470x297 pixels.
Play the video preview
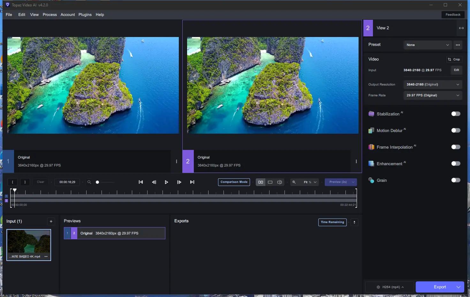pos(166,182)
